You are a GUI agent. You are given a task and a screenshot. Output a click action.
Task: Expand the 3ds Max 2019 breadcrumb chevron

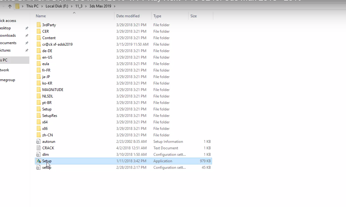(115, 6)
